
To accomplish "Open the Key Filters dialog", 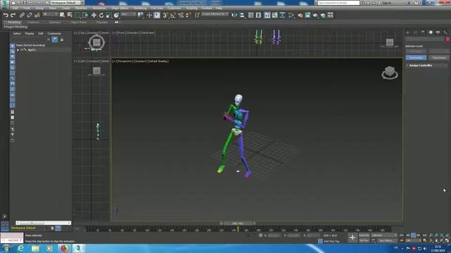I will click(387, 240).
